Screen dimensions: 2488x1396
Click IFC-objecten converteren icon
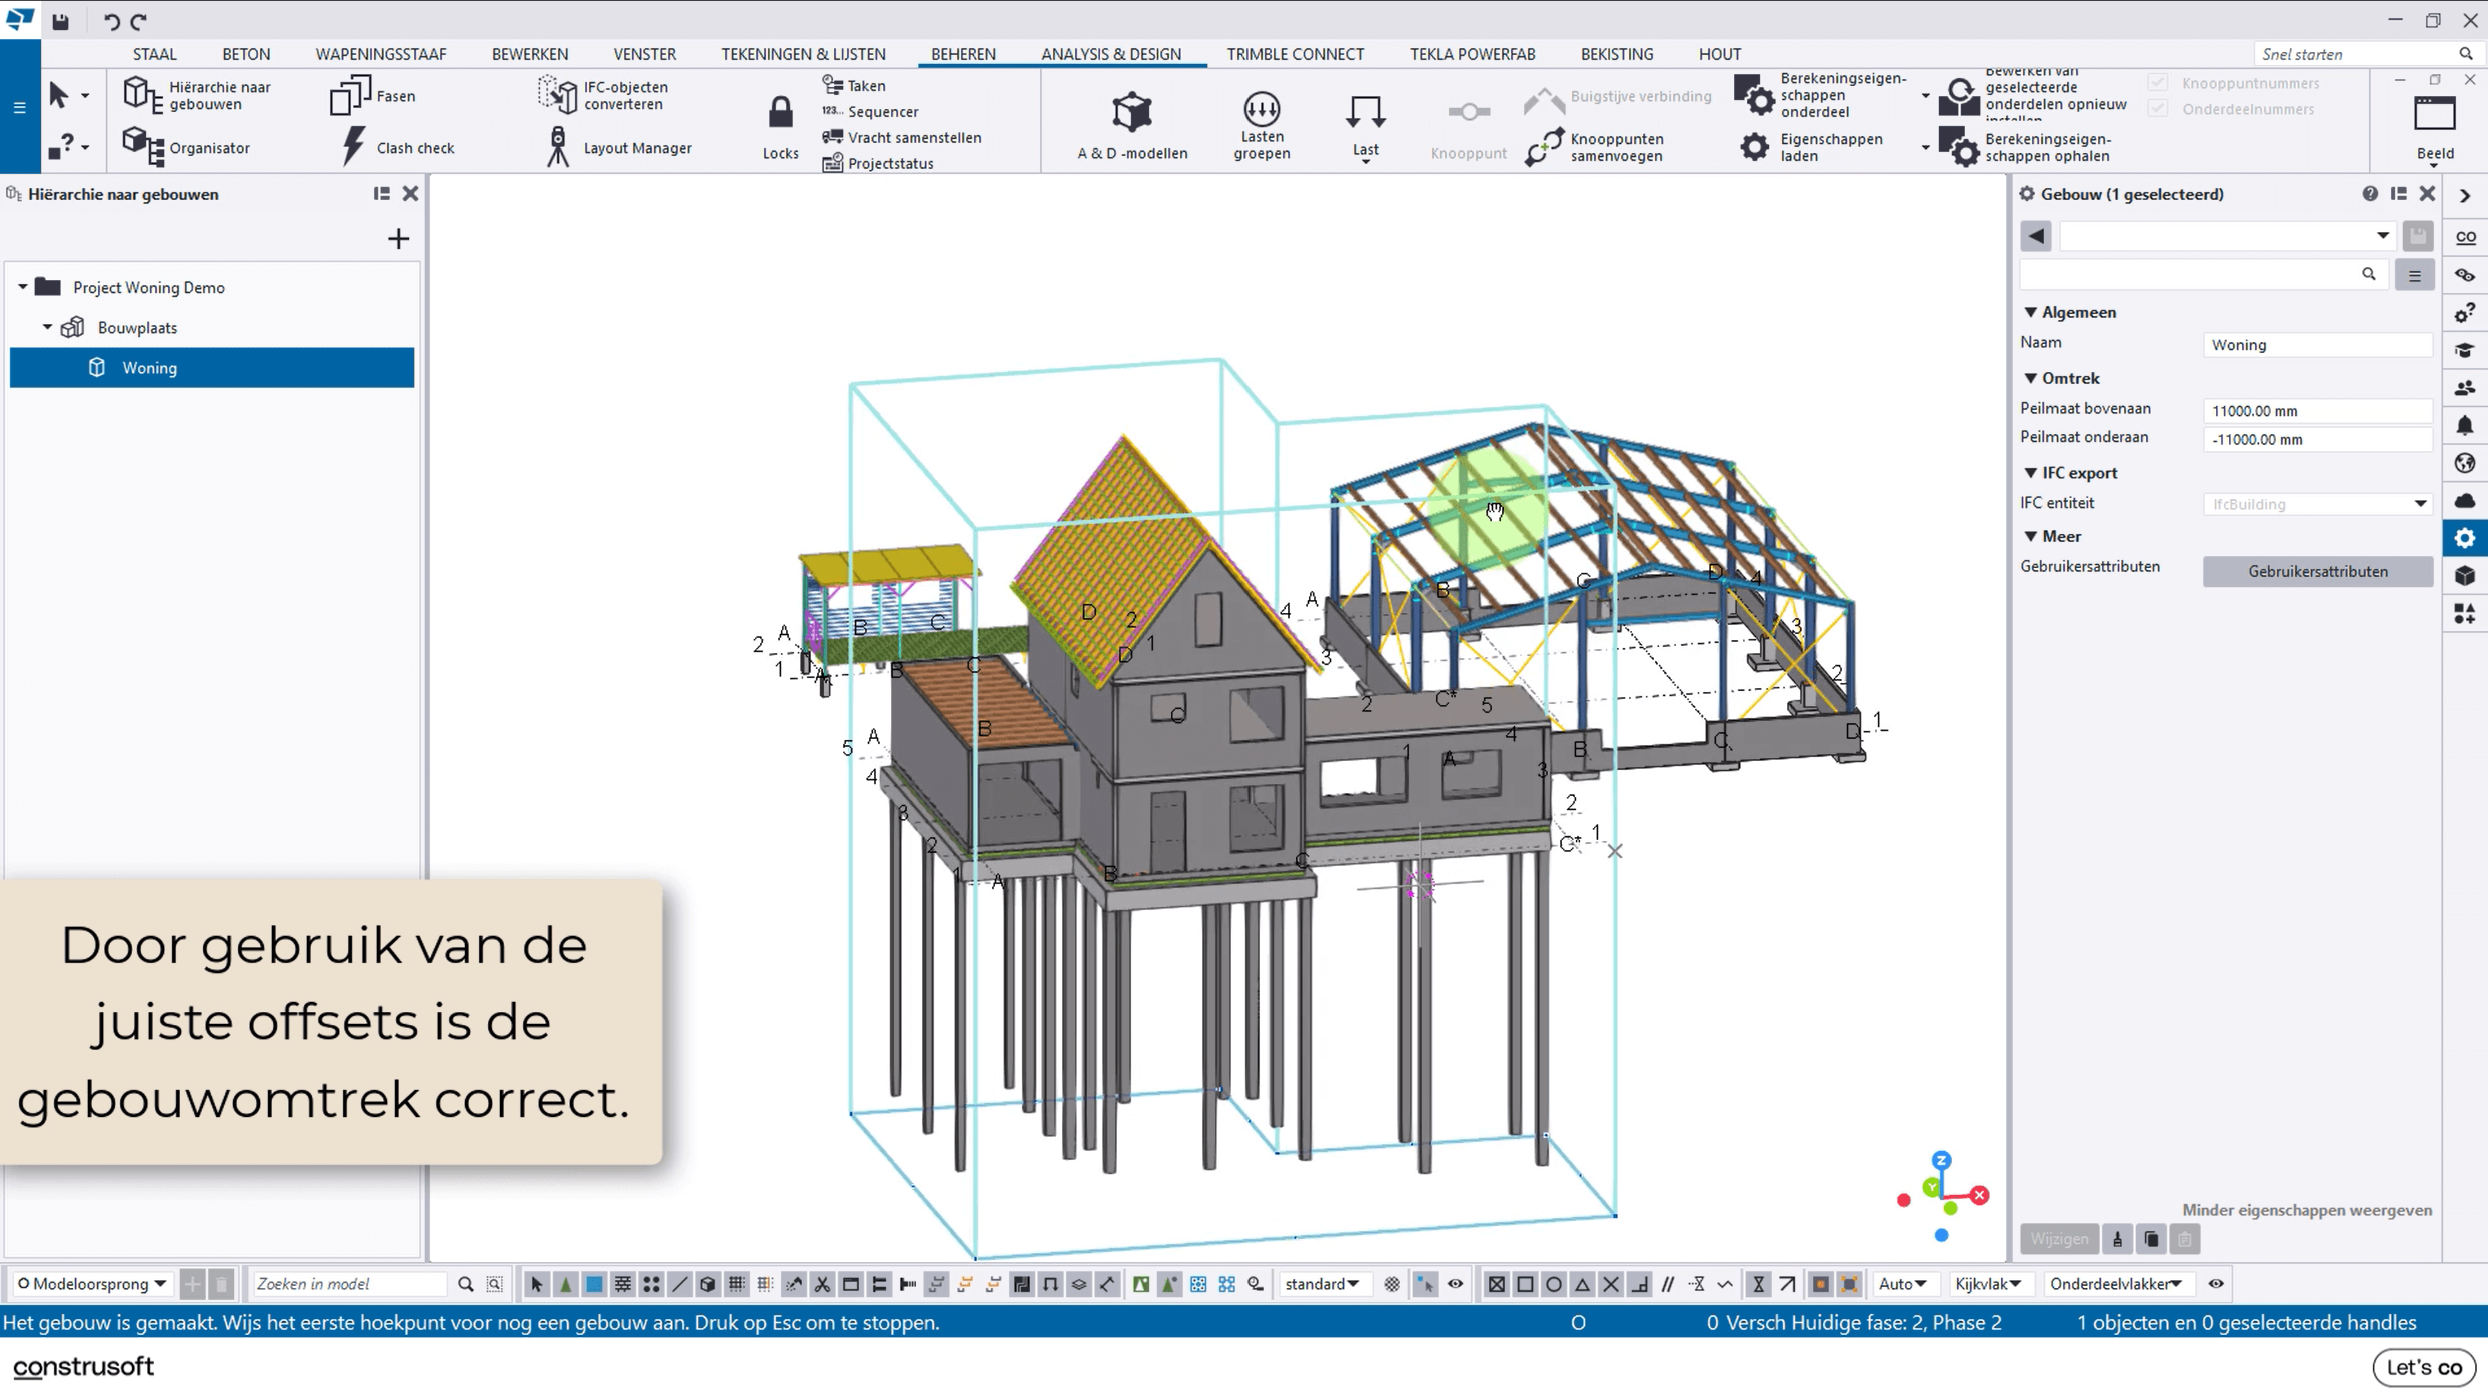coord(557,95)
